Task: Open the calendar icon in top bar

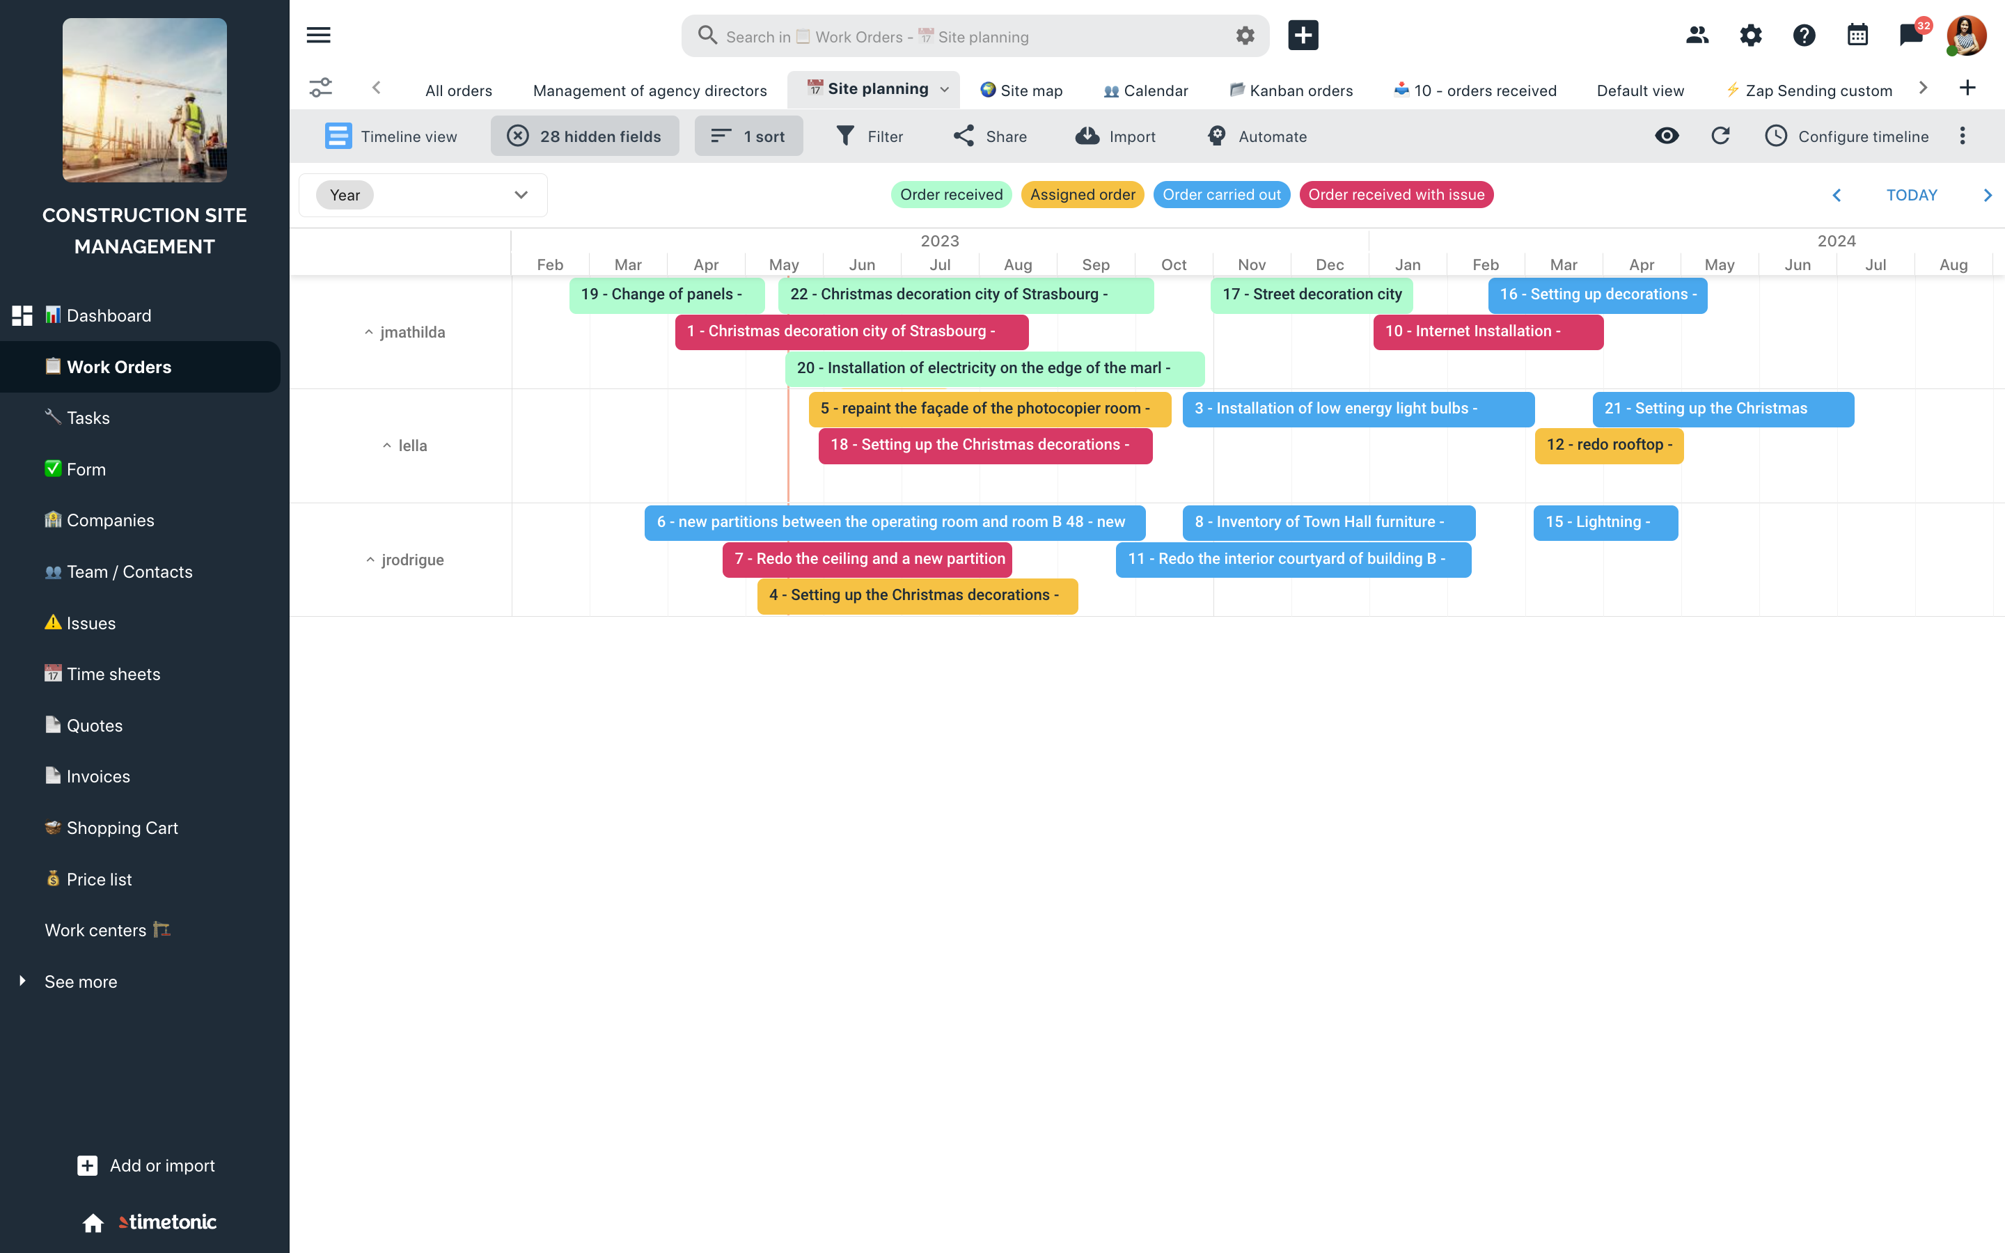Action: pos(1857,36)
